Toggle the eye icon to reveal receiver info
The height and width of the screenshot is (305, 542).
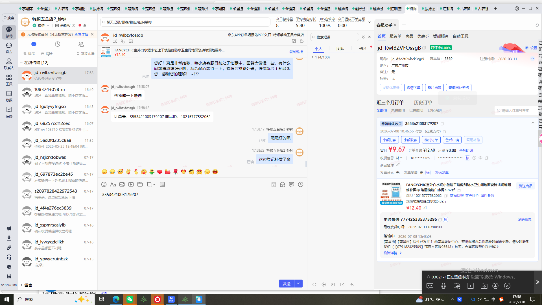pos(480,158)
